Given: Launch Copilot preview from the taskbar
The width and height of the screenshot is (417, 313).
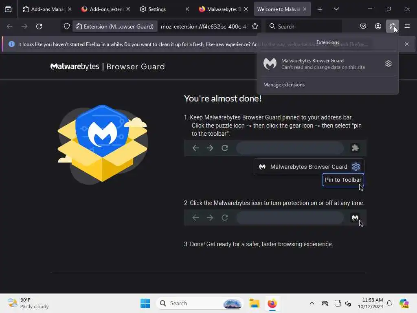Looking at the screenshot, I should click(x=404, y=303).
